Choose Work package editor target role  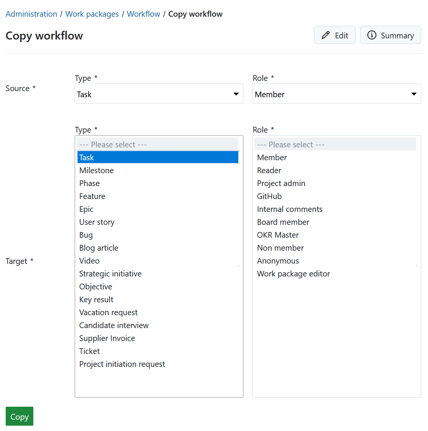(293, 273)
